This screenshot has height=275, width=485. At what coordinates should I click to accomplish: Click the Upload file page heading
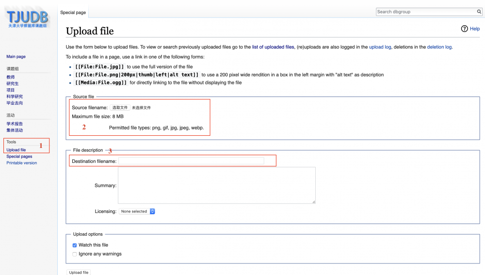90,31
